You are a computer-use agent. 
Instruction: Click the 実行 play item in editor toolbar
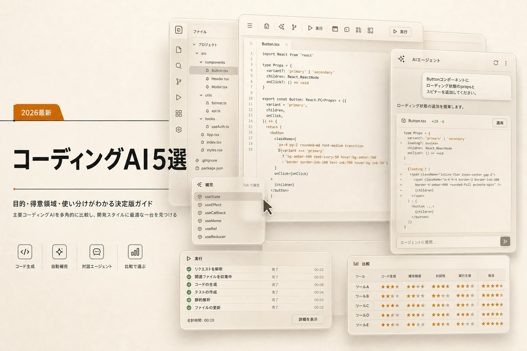pyautogui.click(x=315, y=28)
